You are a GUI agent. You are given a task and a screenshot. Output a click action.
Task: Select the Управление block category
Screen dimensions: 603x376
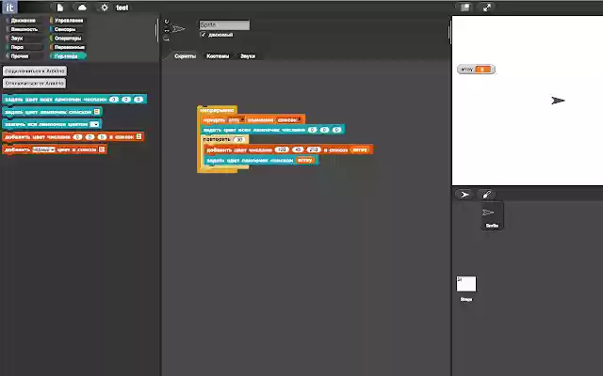click(x=70, y=19)
